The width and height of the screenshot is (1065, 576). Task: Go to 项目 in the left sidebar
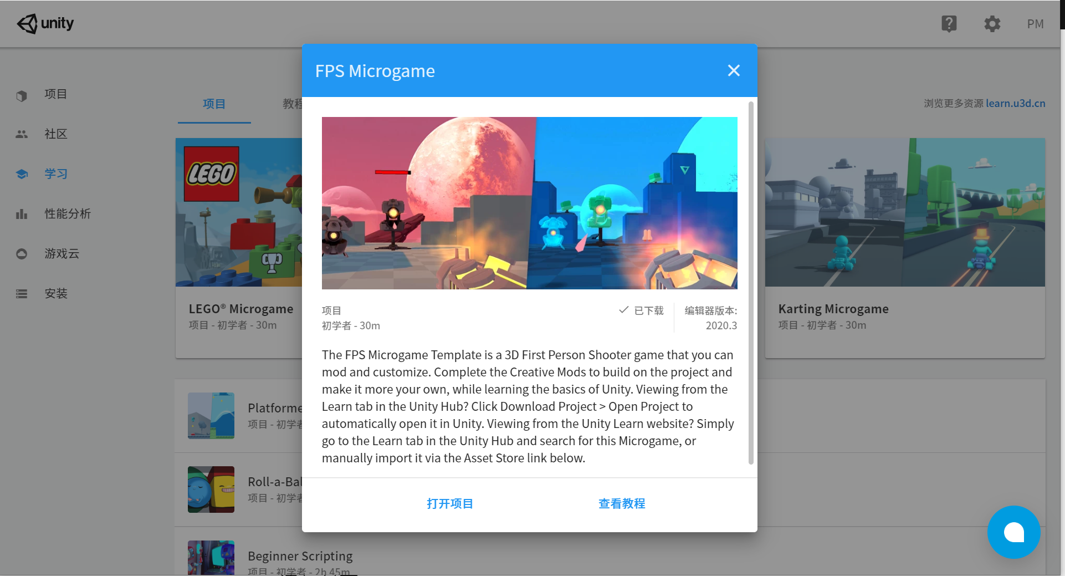(56, 94)
